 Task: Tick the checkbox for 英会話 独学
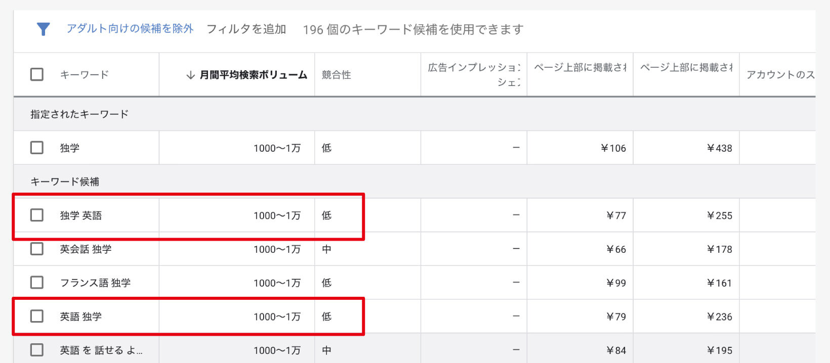[x=37, y=249]
